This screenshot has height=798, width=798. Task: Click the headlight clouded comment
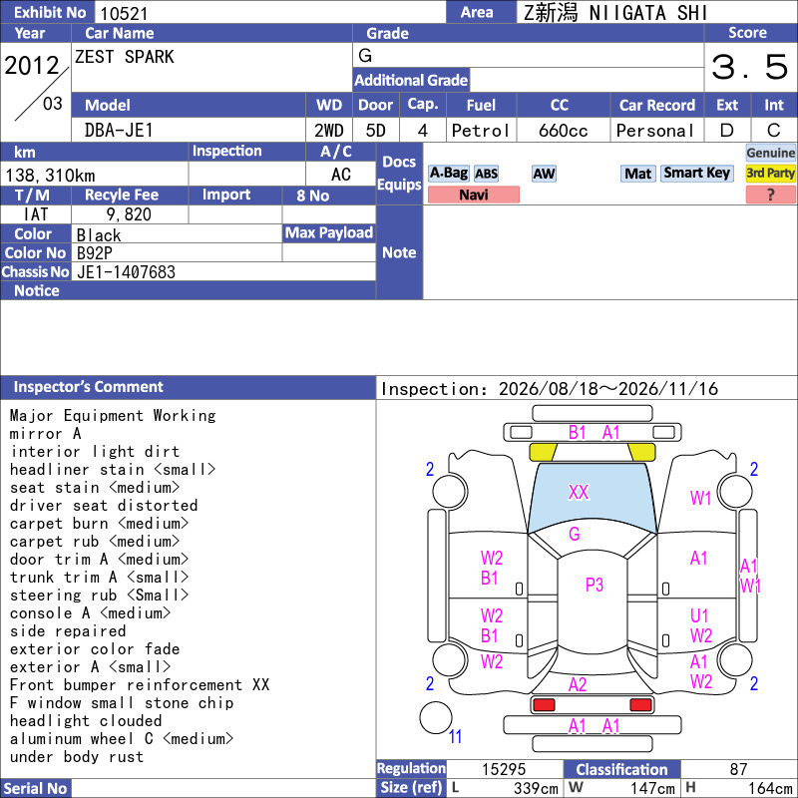pyautogui.click(x=86, y=720)
